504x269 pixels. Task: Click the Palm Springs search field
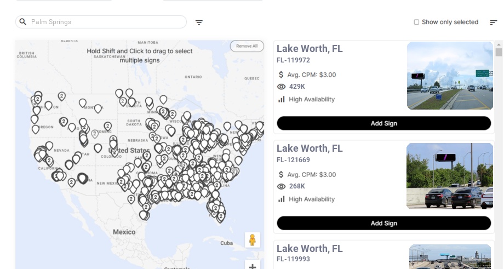coord(104,22)
